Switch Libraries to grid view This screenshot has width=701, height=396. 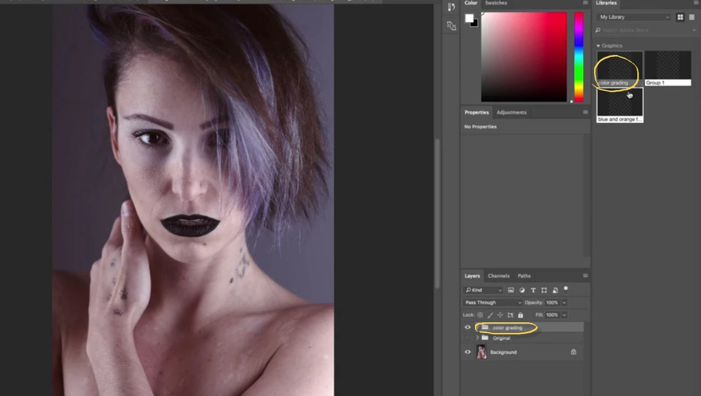(680, 17)
